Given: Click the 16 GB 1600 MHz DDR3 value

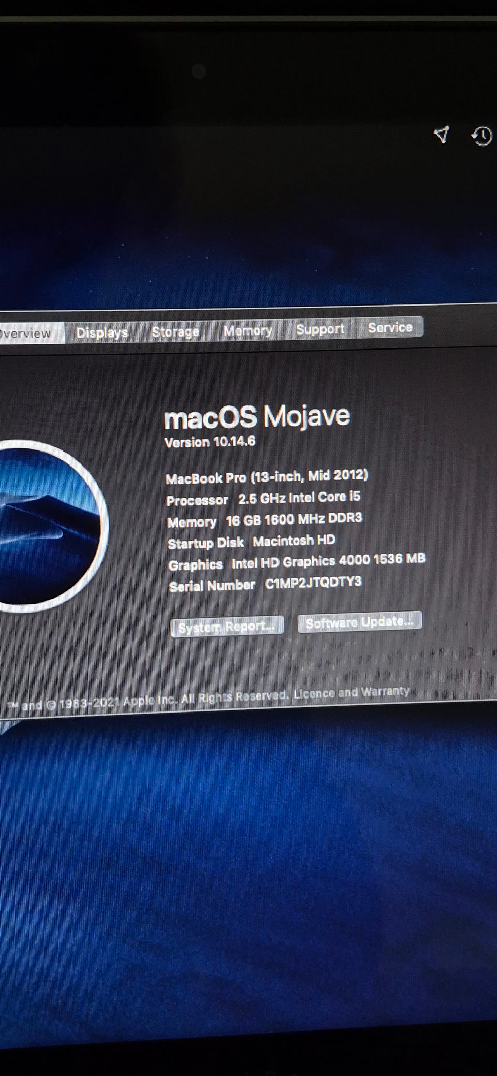Looking at the screenshot, I should [x=294, y=519].
